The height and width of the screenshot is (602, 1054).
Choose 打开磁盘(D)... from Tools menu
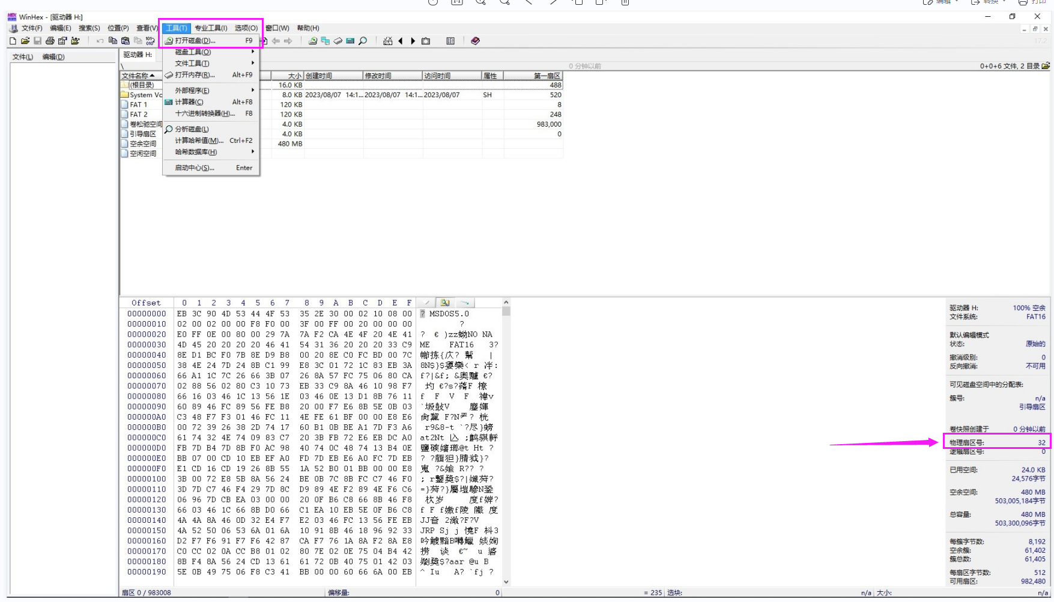[211, 41]
